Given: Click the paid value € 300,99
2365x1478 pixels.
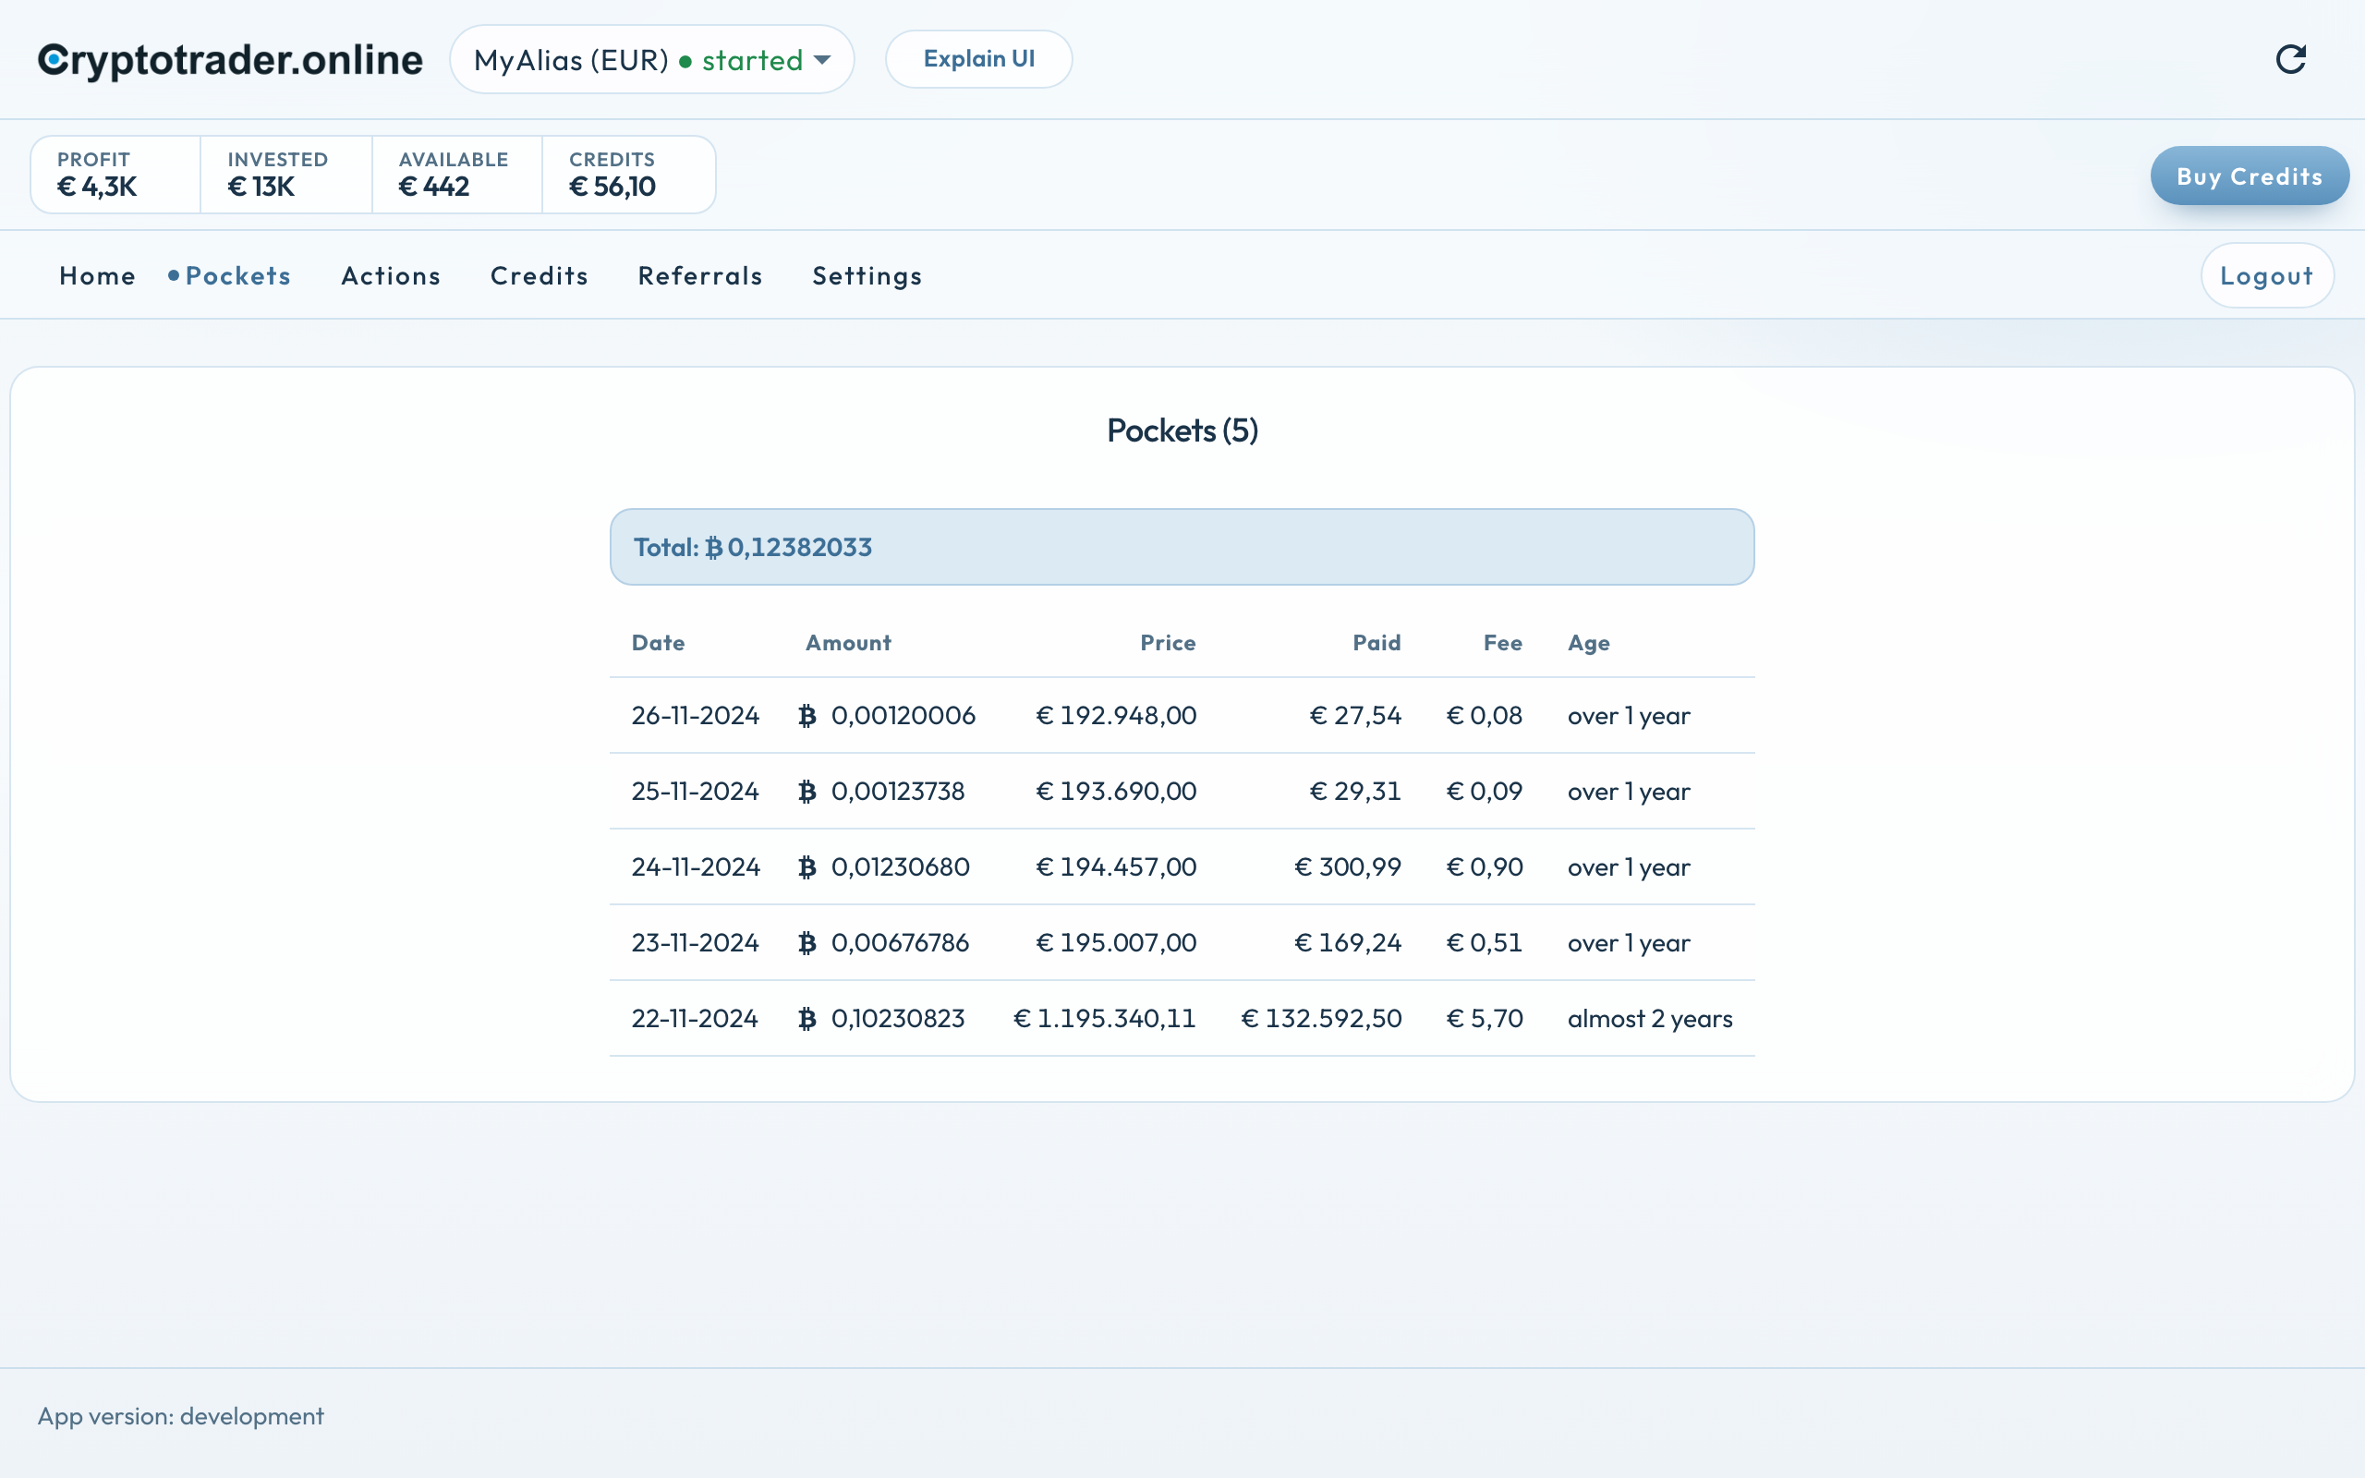Looking at the screenshot, I should click(1348, 867).
